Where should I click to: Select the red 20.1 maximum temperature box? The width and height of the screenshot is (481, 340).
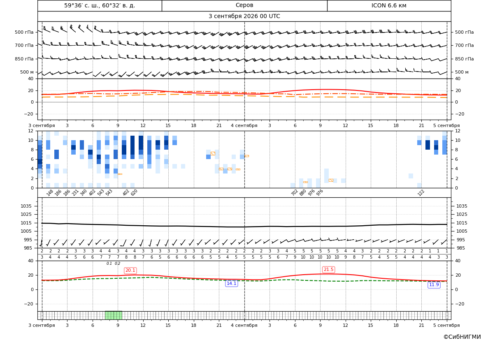[130, 271]
